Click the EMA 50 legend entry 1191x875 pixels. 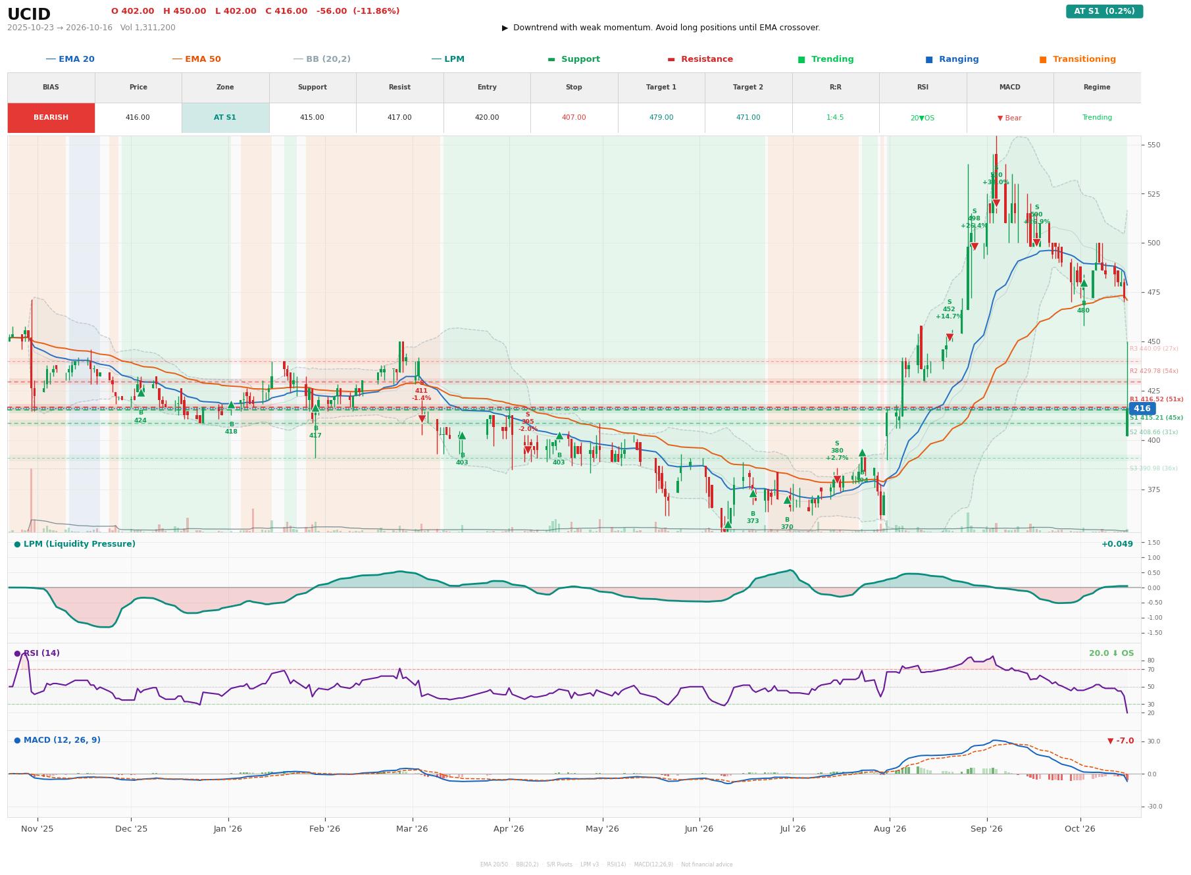197,59
